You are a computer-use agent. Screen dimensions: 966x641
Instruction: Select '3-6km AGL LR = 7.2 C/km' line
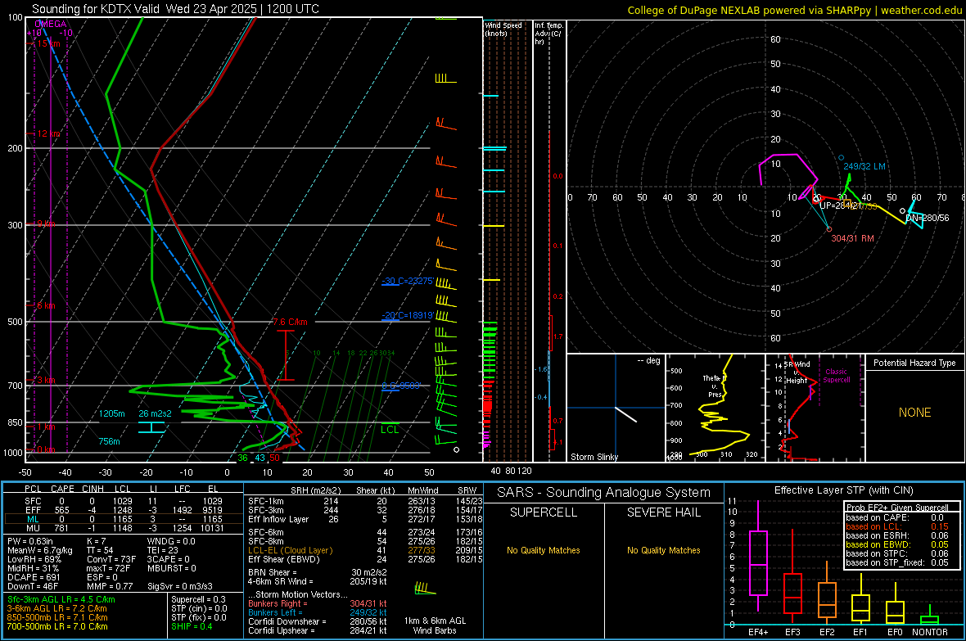click(56, 608)
